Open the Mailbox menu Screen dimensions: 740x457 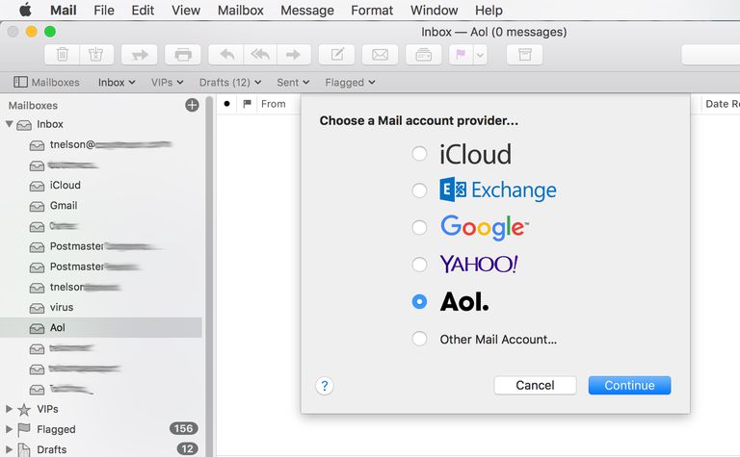pyautogui.click(x=240, y=10)
